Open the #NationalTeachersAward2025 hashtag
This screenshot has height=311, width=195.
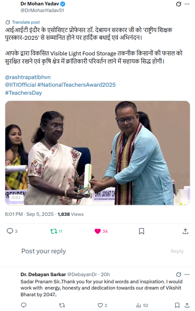point(76,85)
